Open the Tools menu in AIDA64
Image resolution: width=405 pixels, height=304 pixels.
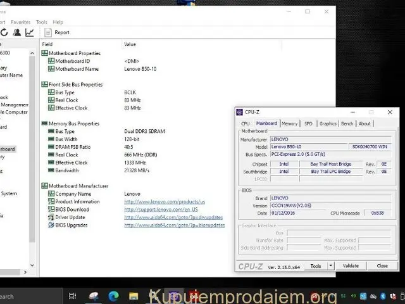point(42,22)
